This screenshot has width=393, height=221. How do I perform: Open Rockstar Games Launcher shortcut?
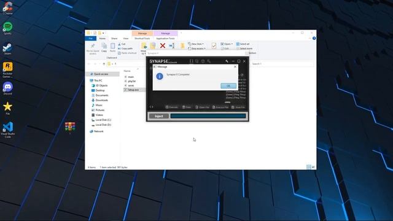pyautogui.click(x=7, y=69)
